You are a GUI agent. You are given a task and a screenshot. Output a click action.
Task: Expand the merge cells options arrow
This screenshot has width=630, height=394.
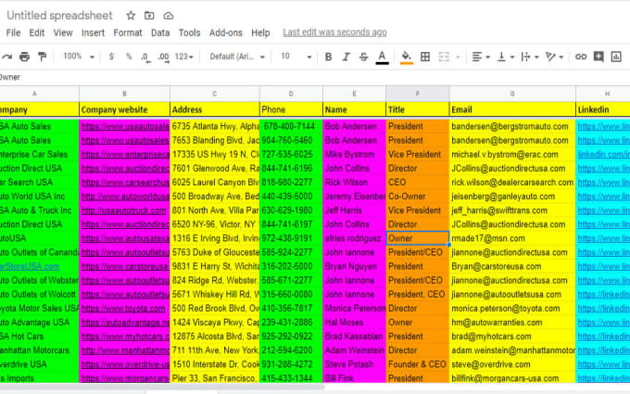pyautogui.click(x=458, y=57)
